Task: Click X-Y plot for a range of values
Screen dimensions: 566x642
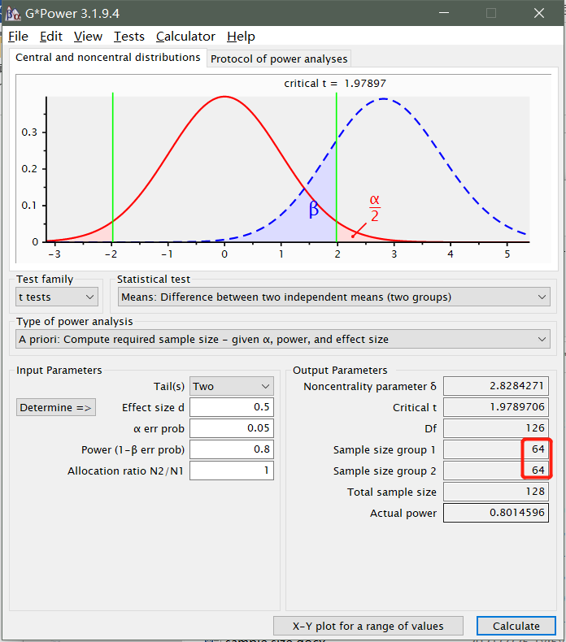Action: 368,626
